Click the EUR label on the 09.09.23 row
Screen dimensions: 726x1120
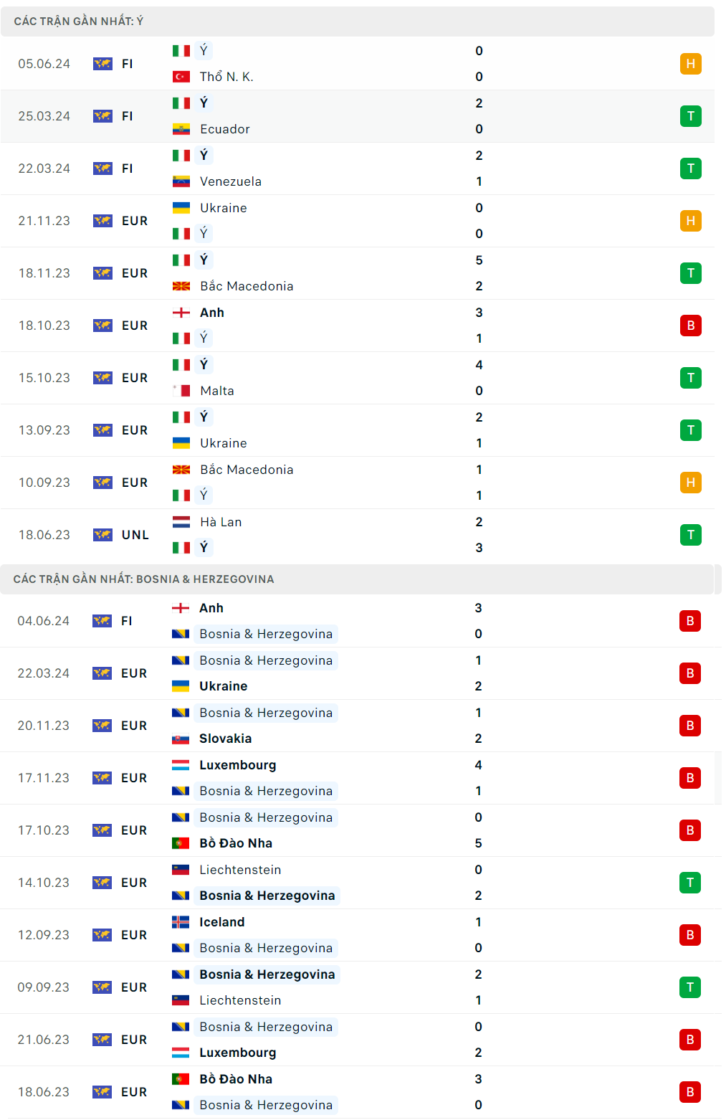pyautogui.click(x=134, y=987)
